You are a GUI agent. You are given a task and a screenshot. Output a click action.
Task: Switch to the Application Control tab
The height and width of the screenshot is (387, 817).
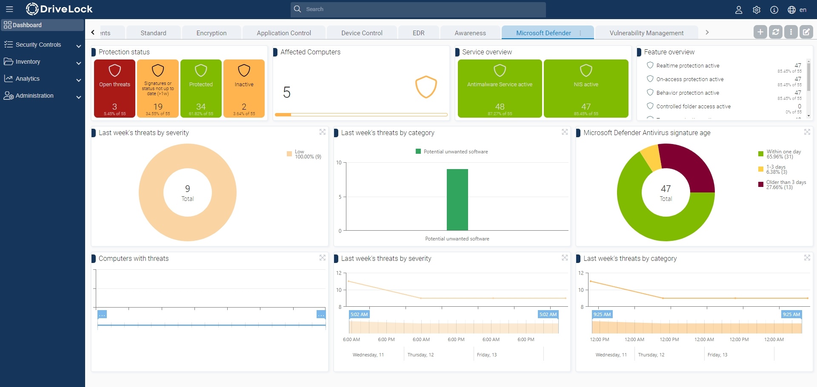click(x=284, y=33)
